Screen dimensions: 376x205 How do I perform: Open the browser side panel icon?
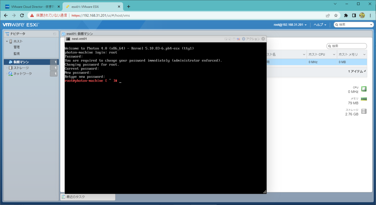click(x=354, y=15)
